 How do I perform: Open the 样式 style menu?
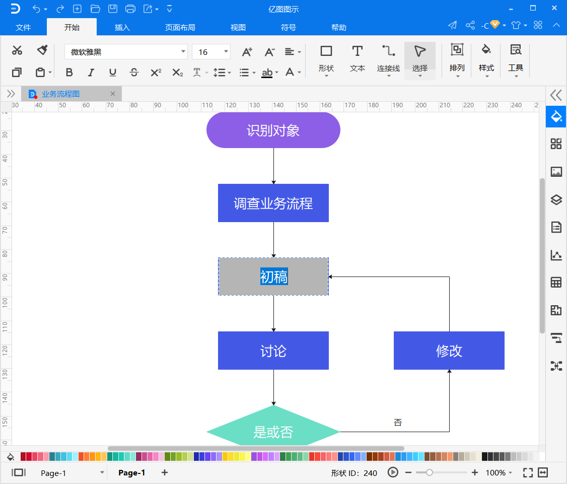tap(486, 60)
